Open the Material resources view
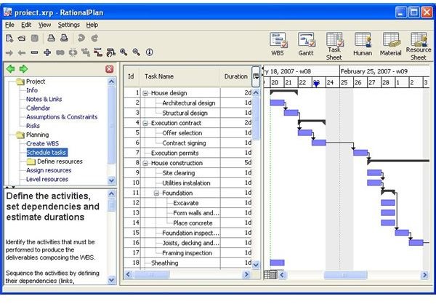Viewport: 436px width, 304px height. click(x=391, y=44)
